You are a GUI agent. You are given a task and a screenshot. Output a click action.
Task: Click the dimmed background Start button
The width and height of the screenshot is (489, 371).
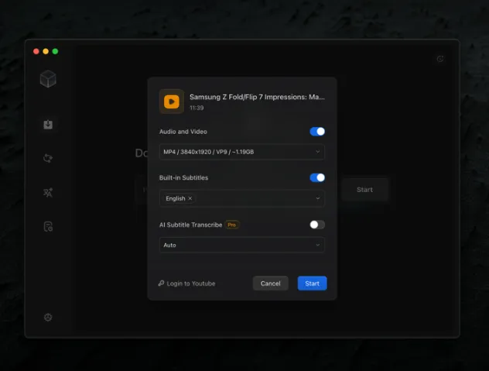pos(364,190)
